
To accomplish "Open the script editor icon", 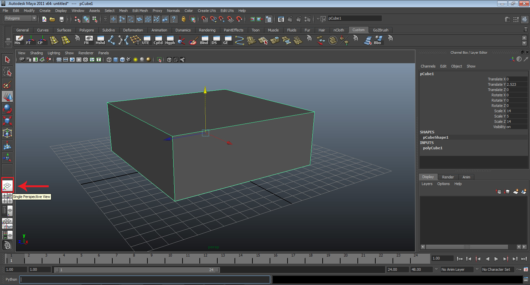I will tap(526, 279).
